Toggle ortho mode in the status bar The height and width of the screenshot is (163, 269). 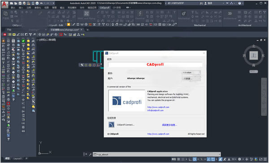pyautogui.click(x=190, y=159)
